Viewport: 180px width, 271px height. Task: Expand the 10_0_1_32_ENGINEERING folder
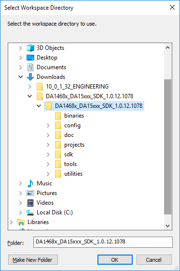(x=30, y=87)
